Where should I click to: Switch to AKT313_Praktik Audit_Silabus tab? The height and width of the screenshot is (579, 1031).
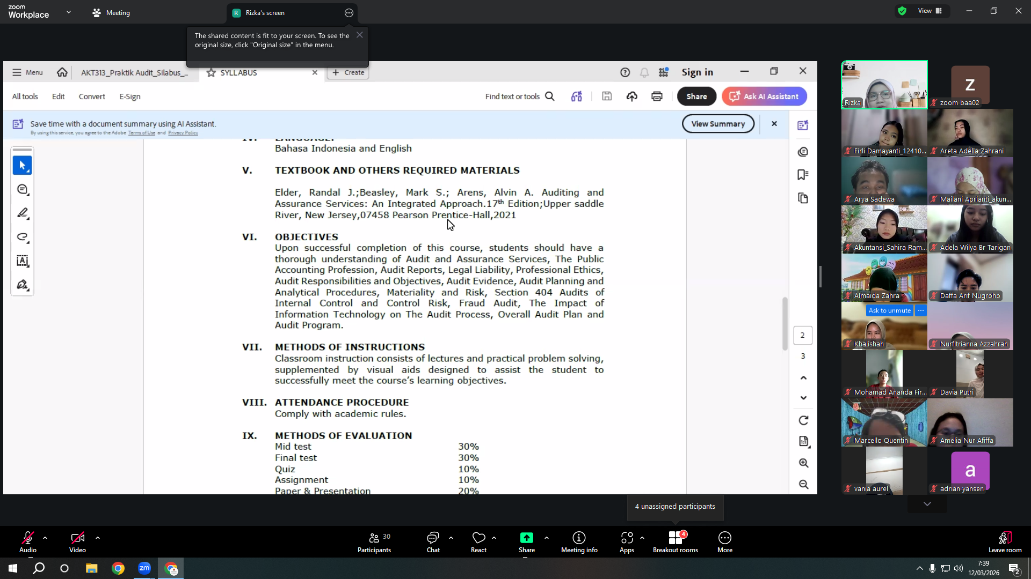(x=134, y=72)
